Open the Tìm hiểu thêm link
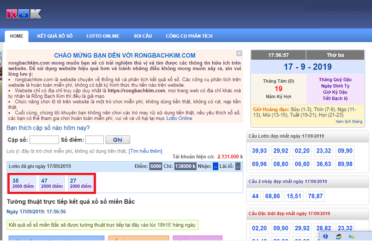The width and height of the screenshot is (372, 241). pyautogui.click(x=145, y=151)
